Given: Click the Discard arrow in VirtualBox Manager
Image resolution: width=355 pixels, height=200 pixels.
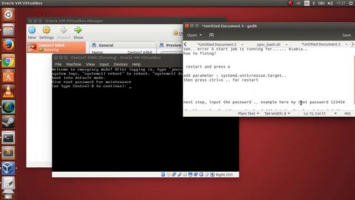Looking at the screenshot, I should pyautogui.click(x=63, y=30).
